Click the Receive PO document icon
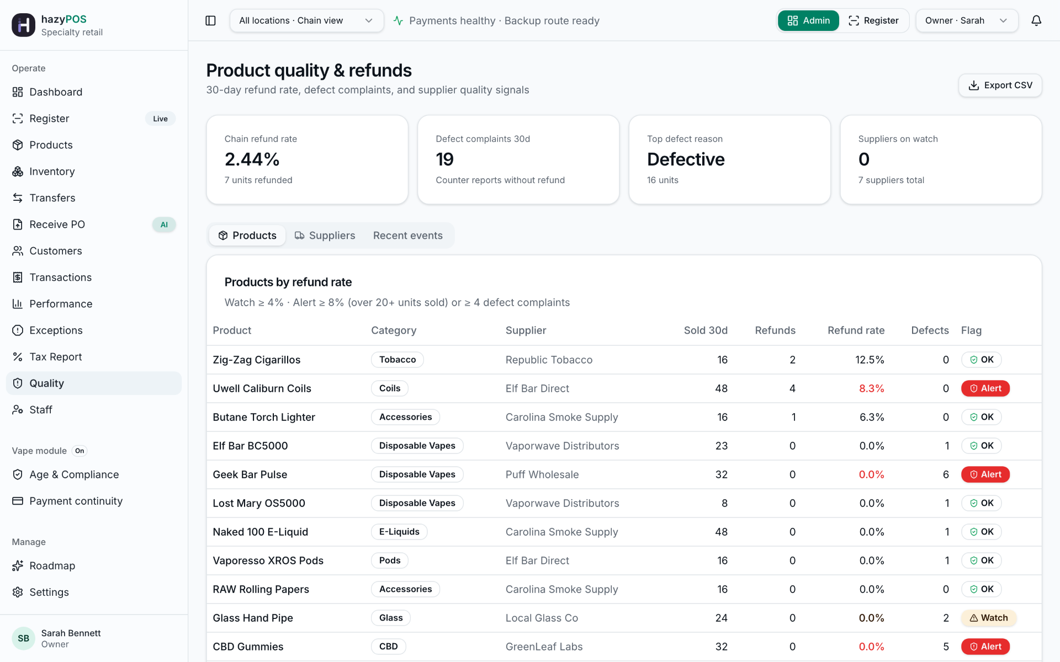Image resolution: width=1060 pixels, height=662 pixels. (x=18, y=225)
